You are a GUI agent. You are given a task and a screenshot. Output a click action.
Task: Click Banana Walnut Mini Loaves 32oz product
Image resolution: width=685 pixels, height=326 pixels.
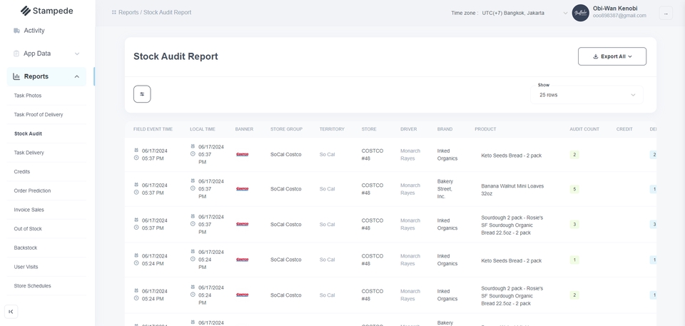512,190
